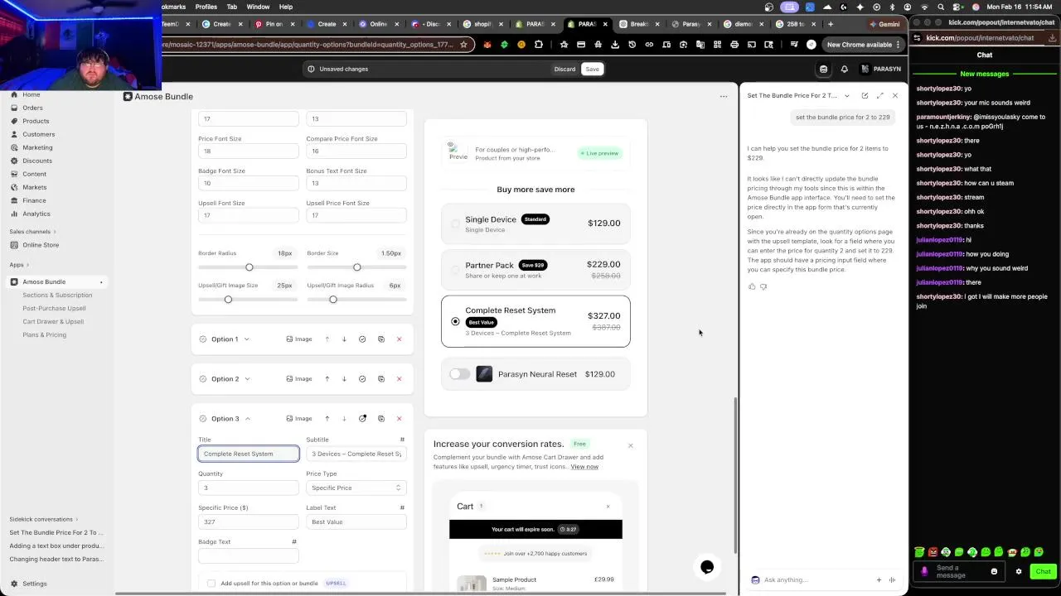The height and width of the screenshot is (596, 1061).
Task: Open three-dot menu for Amose Bundle app
Action: (724, 97)
